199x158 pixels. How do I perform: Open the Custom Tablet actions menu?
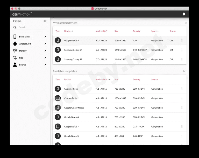coord(182,98)
